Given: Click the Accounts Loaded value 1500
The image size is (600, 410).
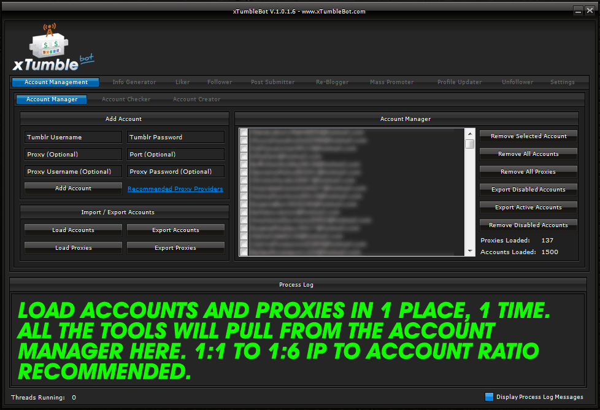Looking at the screenshot, I should (x=550, y=252).
